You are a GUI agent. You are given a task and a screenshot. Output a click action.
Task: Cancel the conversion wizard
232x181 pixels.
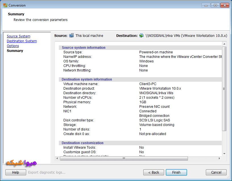(216, 172)
